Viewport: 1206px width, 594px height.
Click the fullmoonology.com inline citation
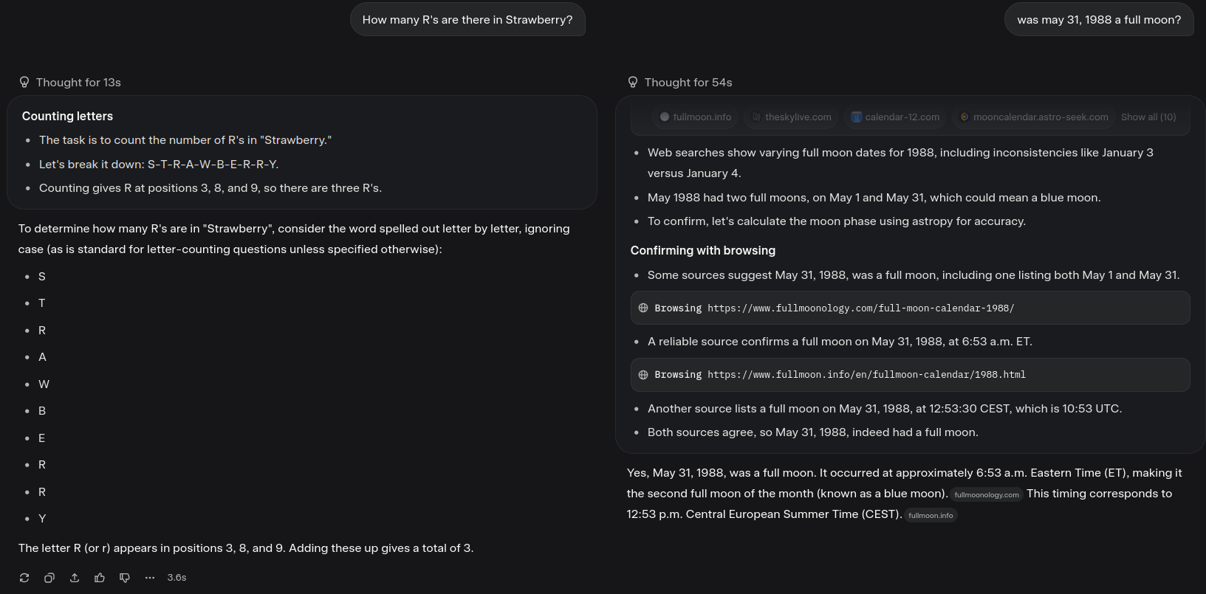point(987,494)
